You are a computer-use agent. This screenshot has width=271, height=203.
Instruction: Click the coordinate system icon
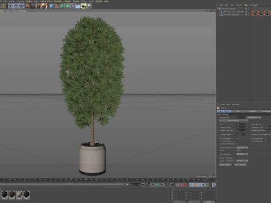(x=27, y=6)
